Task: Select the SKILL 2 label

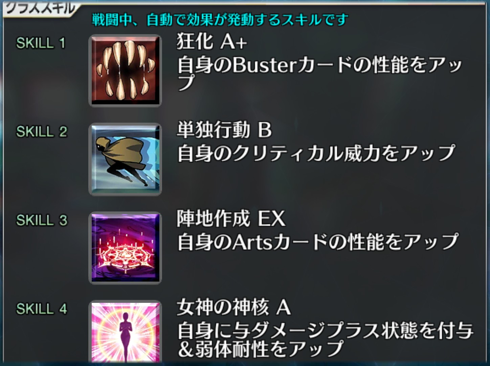Action: coord(42,132)
